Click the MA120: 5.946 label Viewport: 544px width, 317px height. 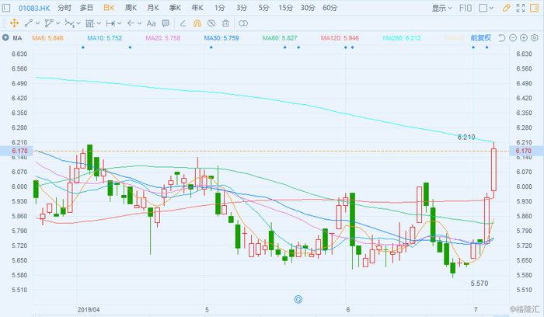coord(340,38)
